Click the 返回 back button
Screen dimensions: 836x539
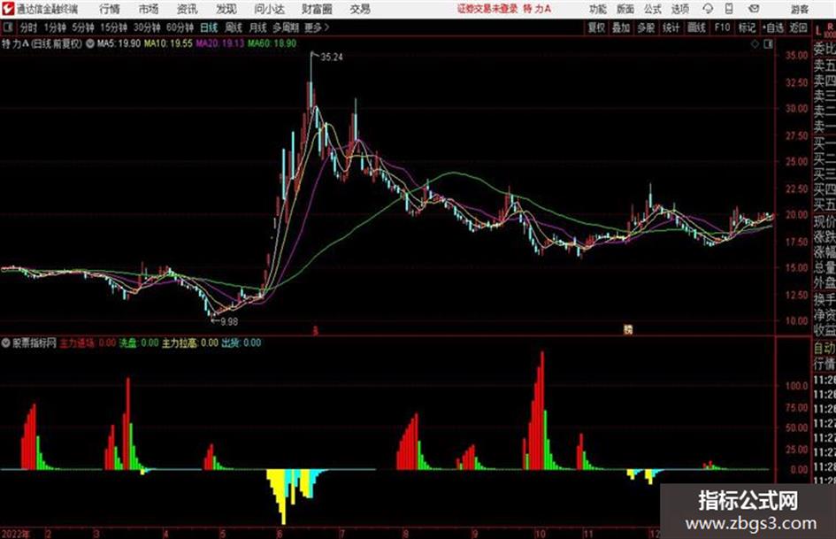tap(798, 27)
